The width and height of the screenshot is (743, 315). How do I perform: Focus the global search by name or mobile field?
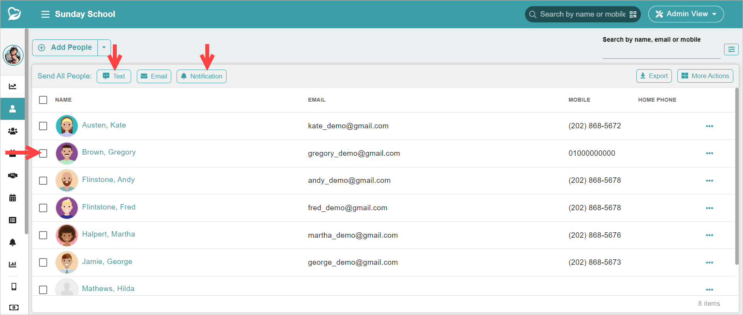(583, 14)
